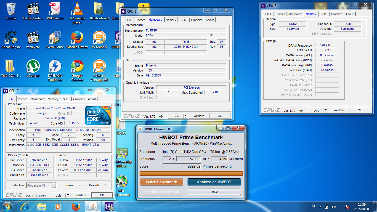The height and width of the screenshot is (212, 377).
Task: Click Validate in the Mainboard window
Action: [x=199, y=116]
